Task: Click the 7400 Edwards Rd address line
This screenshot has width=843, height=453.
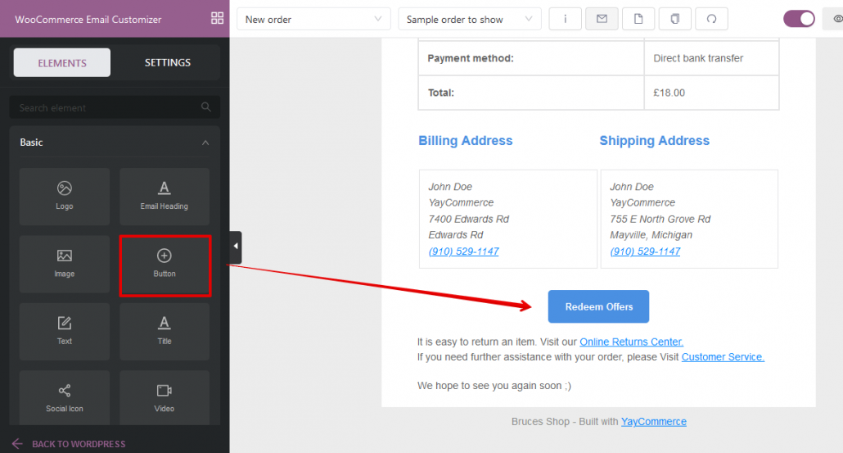Action: click(x=468, y=219)
